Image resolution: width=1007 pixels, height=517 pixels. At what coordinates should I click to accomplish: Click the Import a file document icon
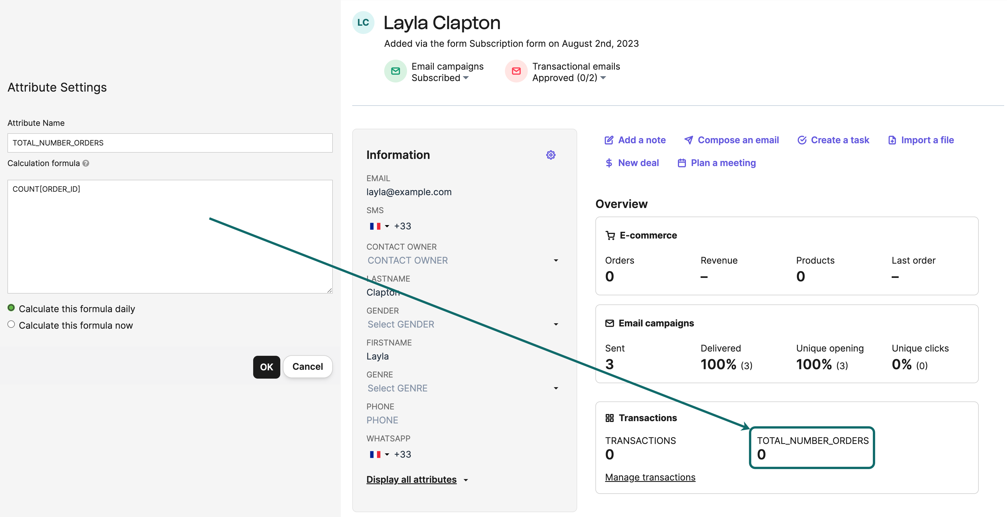click(x=892, y=140)
